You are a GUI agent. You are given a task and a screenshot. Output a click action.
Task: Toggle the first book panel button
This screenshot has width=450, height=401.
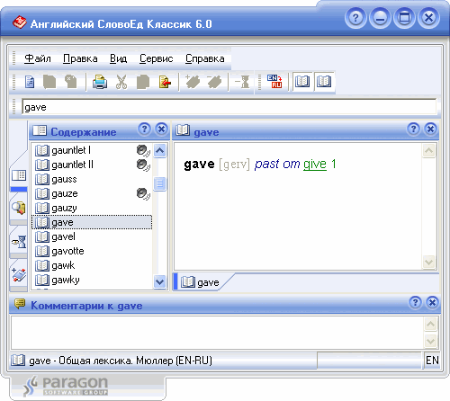pos(302,81)
